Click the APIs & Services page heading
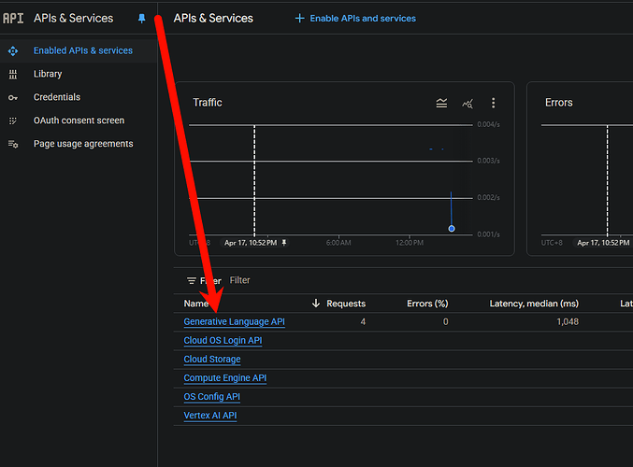Image resolution: width=633 pixels, height=467 pixels. (x=213, y=18)
